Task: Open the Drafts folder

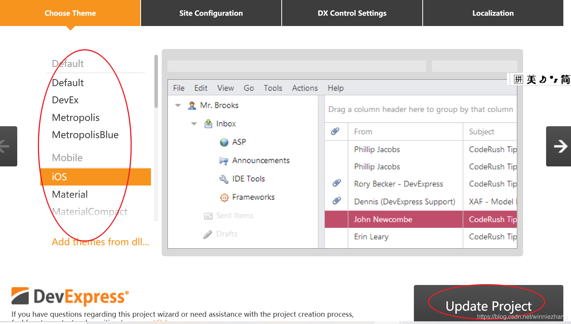Action: click(226, 234)
